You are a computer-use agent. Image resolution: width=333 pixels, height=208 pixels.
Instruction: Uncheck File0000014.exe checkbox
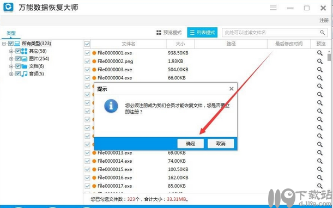[x=87, y=161]
